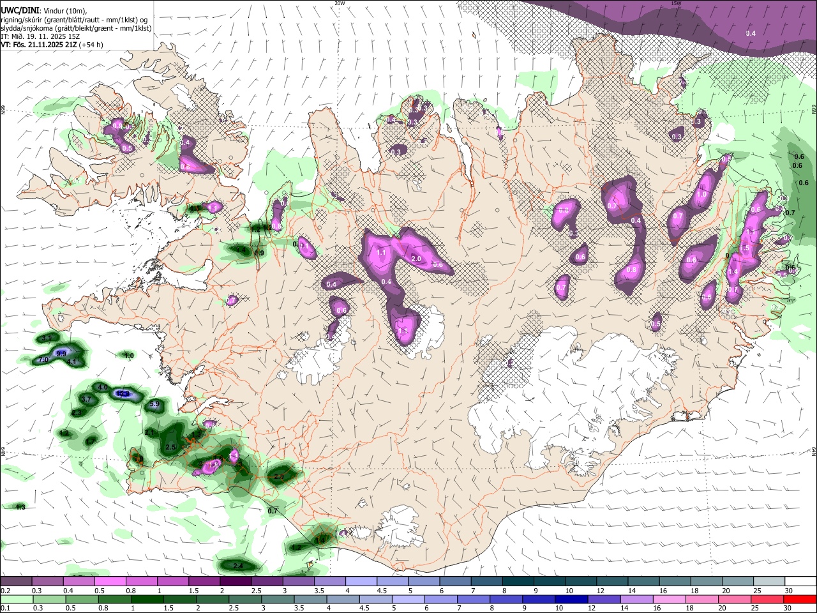Click the "3.1" rain value label
Screen dimensions: 817x613
[x=47, y=338]
